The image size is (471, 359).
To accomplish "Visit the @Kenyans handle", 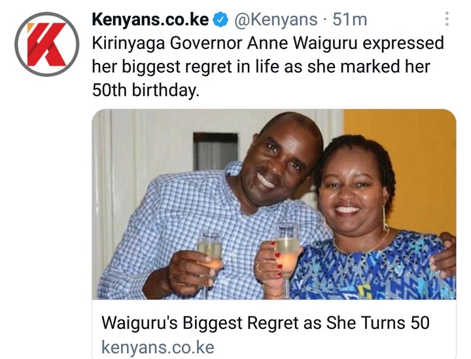I will (275, 20).
